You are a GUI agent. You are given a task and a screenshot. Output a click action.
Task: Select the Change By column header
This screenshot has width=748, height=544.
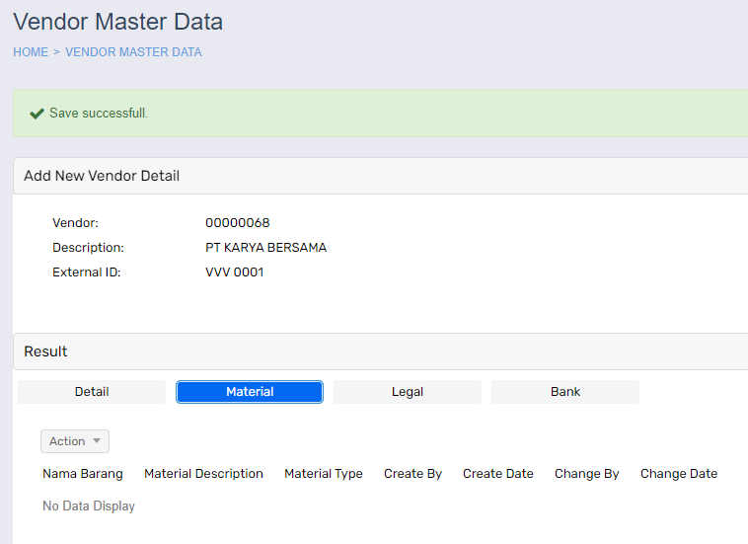pyautogui.click(x=587, y=474)
